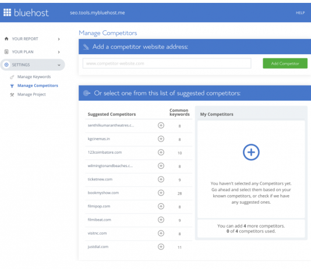Screen dimensions: 311x269
Task: Select ticketnew.com in the suggested list
Action: click(x=100, y=179)
